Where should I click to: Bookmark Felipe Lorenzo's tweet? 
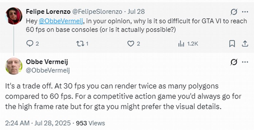tap(232, 43)
